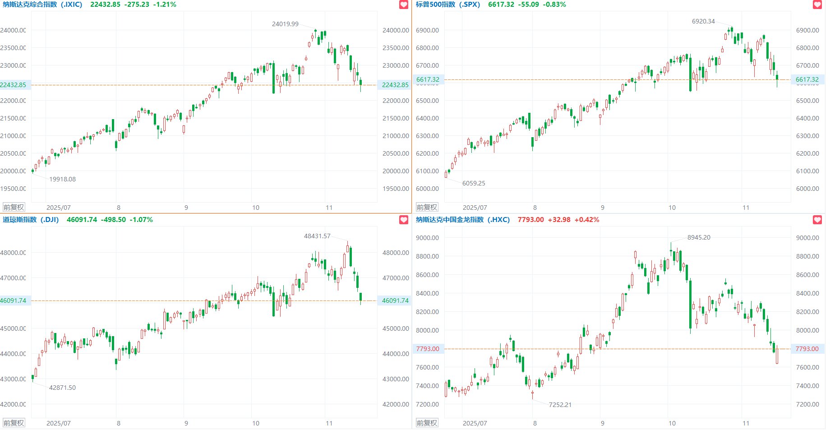830x430 pixels.
Task: Click the 2025/07 date label under the Nasdaq chart
Action: click(59, 208)
